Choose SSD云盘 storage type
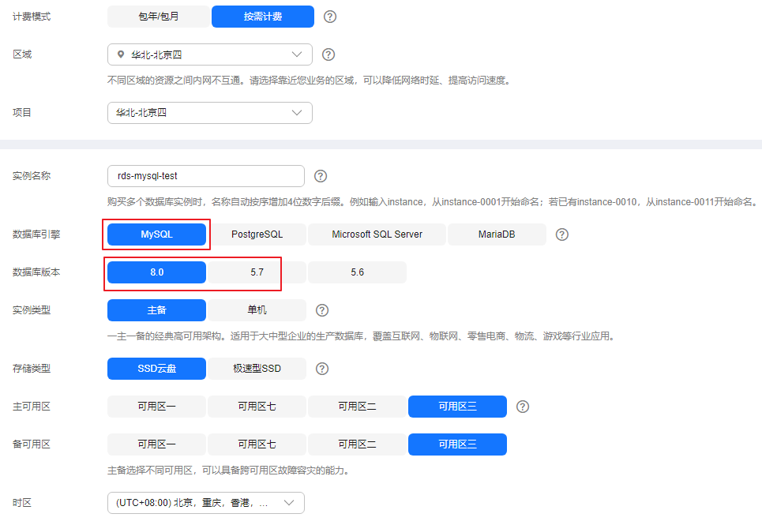Image resolution: width=762 pixels, height=525 pixels. (156, 369)
